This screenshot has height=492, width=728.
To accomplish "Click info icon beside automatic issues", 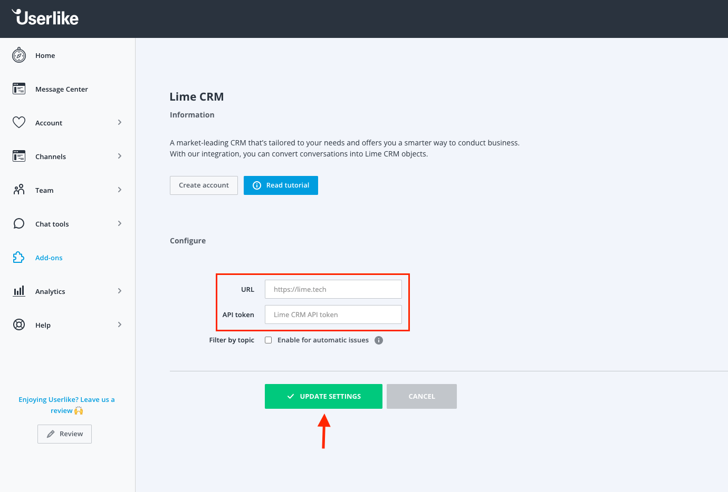I will point(379,340).
